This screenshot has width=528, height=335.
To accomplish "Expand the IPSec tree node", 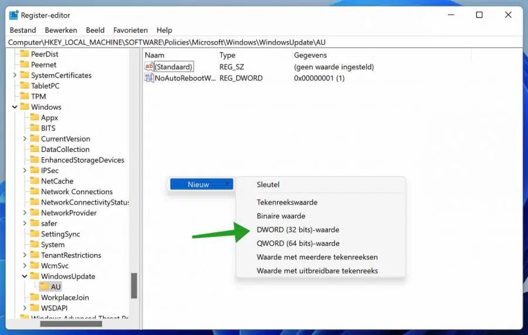I will 25,170.
